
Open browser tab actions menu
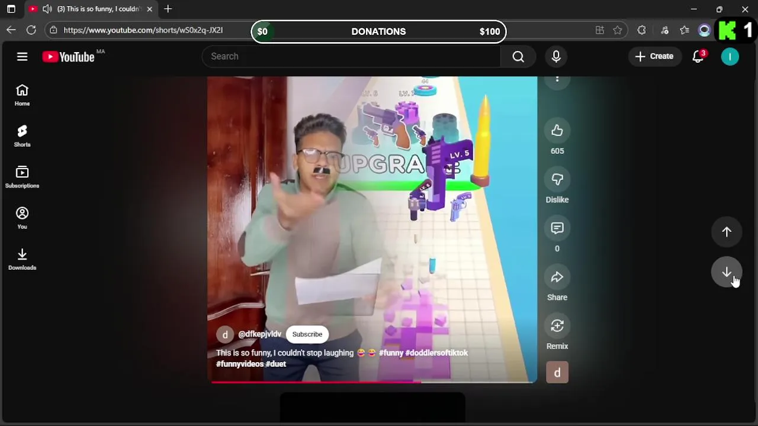click(x=11, y=9)
